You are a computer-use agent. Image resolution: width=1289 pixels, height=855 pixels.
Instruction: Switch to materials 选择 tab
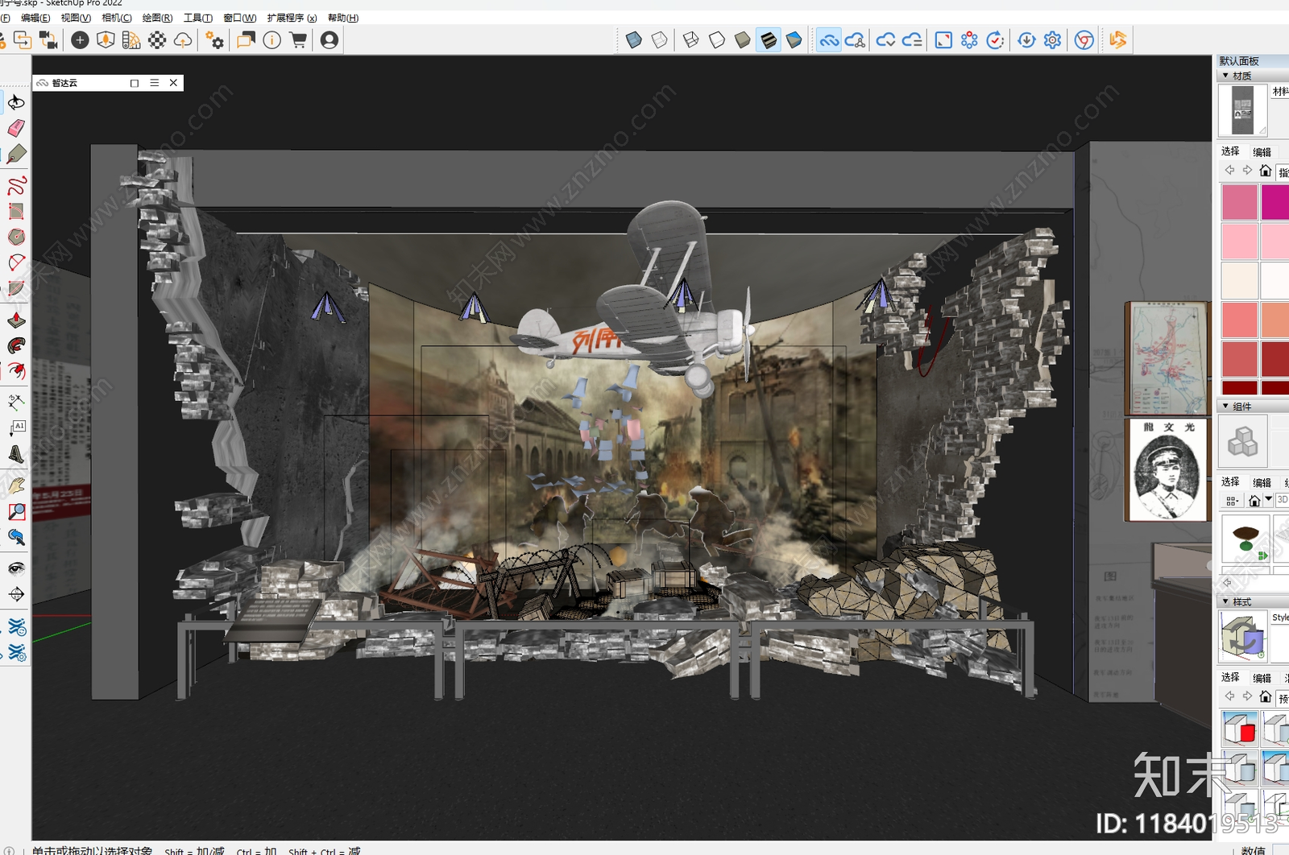click(1230, 151)
